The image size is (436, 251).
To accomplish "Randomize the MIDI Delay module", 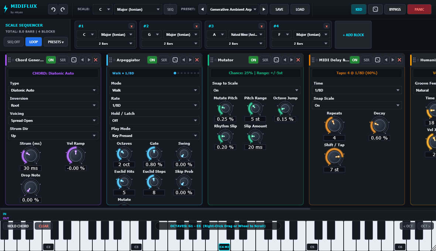I will click(378, 60).
